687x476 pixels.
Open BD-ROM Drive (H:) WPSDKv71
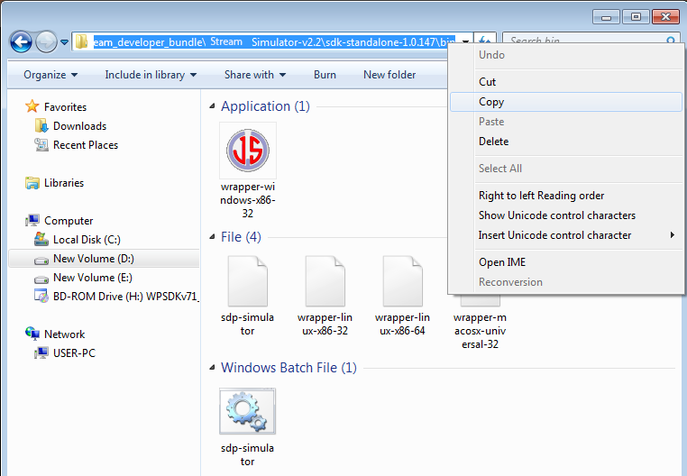click(x=125, y=297)
